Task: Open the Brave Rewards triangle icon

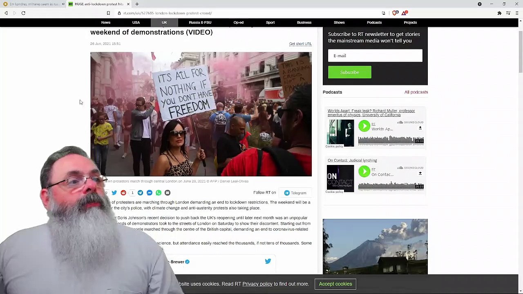Action: 404,13
